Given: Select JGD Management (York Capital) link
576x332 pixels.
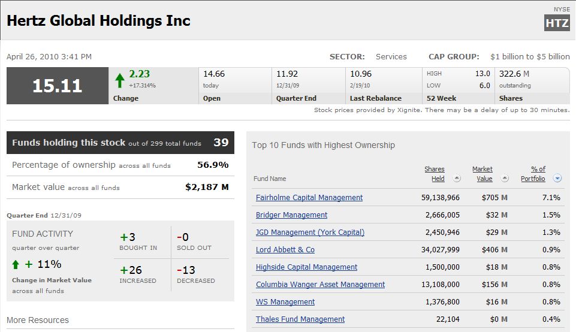Looking at the screenshot, I should click(x=310, y=233).
